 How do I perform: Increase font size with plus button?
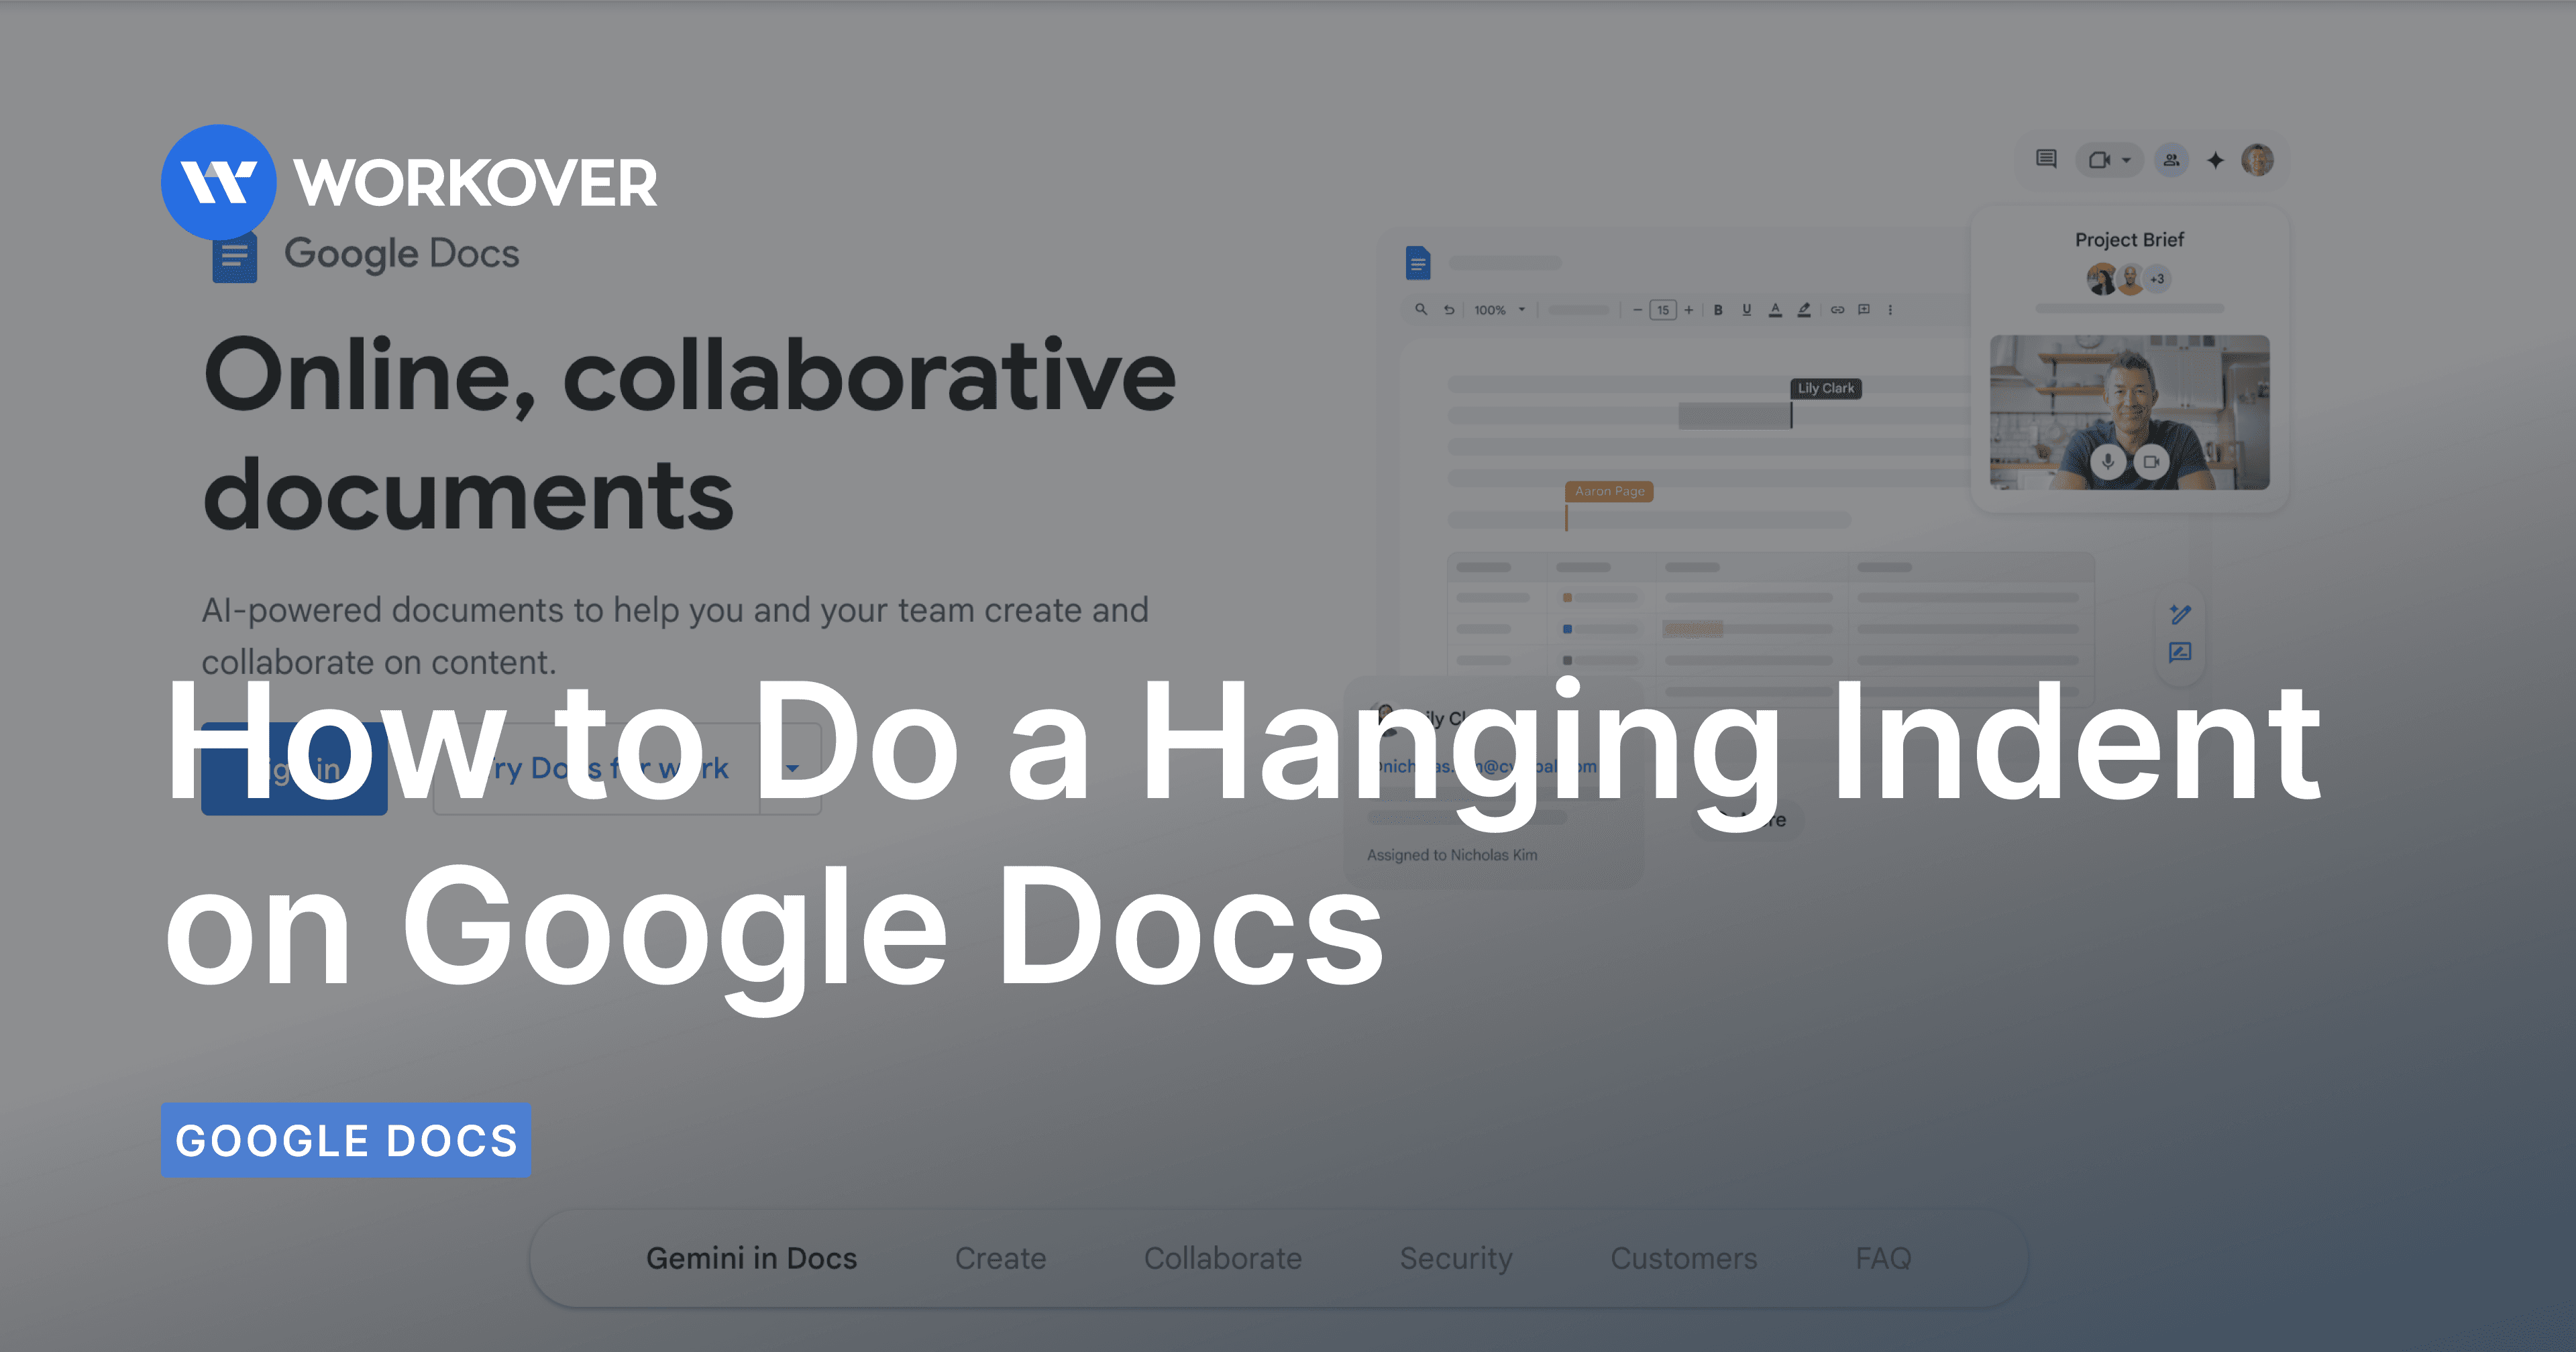(1689, 310)
